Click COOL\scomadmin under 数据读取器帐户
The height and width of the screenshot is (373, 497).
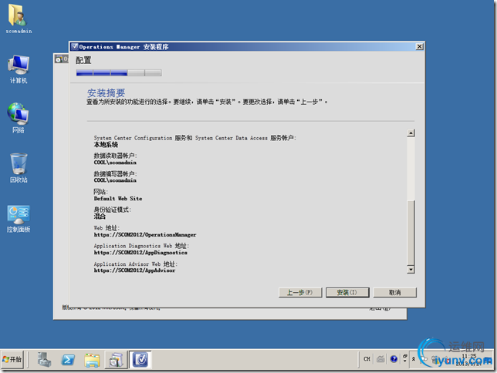click(115, 163)
